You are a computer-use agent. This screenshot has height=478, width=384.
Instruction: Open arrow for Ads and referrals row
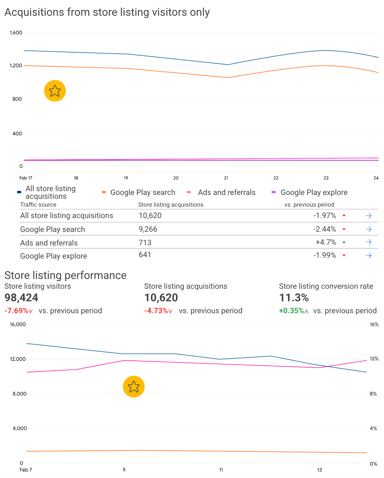368,242
